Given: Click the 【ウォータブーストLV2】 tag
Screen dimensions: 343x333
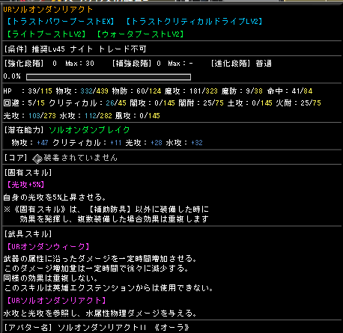Looking at the screenshot, I should coord(140,34).
